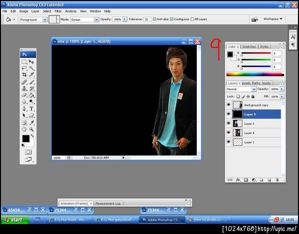299x234 pixels.
Task: Toggle Quick Mask mode in toolbox
Action: 28,152
